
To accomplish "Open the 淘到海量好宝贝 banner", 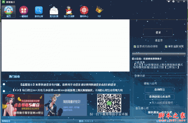I will (65, 105).
